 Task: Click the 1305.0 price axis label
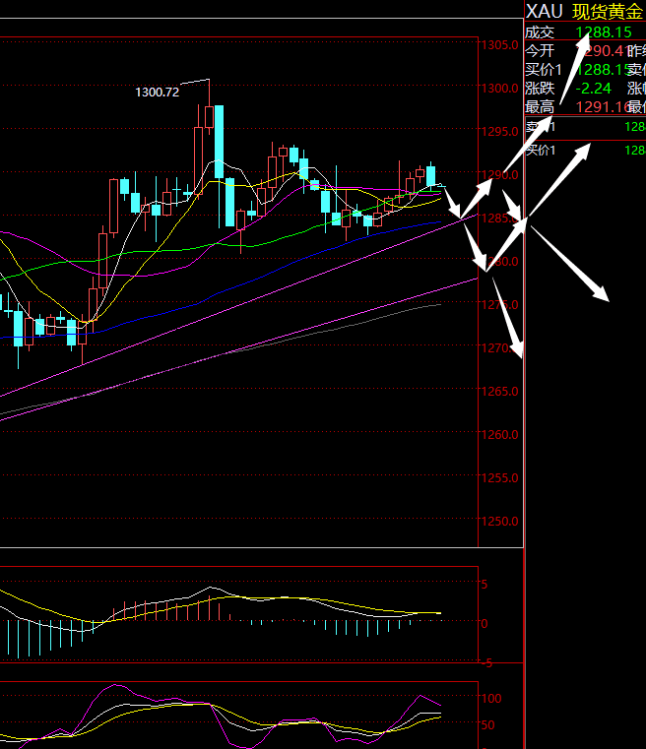[x=500, y=45]
